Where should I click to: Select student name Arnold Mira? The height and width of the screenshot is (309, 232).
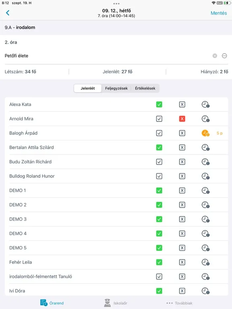[x=21, y=119]
